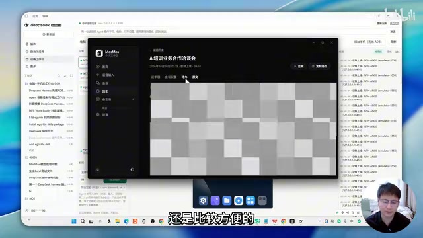Open white circle browser in phone dock
The width and height of the screenshot is (423, 238).
(239, 200)
